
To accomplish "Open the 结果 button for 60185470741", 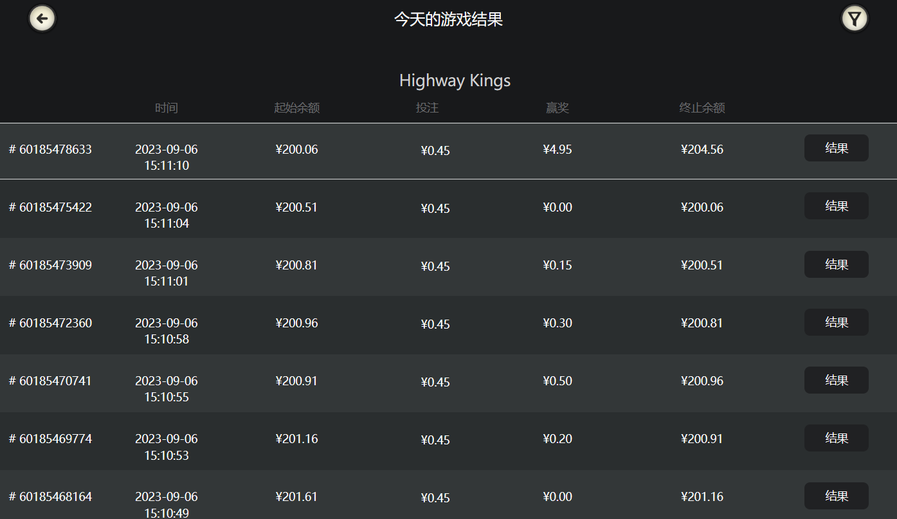I will point(837,380).
